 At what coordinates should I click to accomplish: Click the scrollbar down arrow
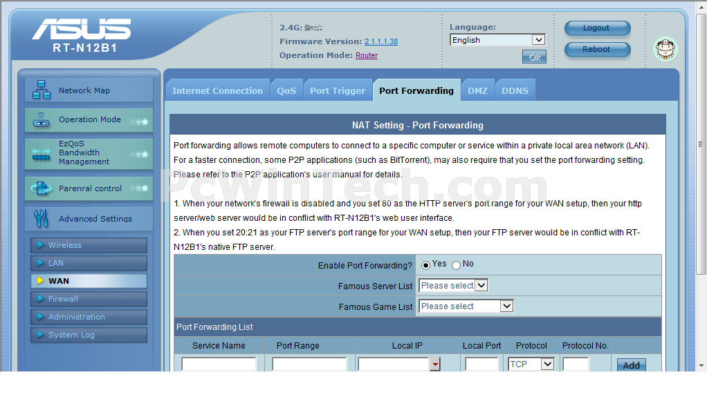(701, 366)
